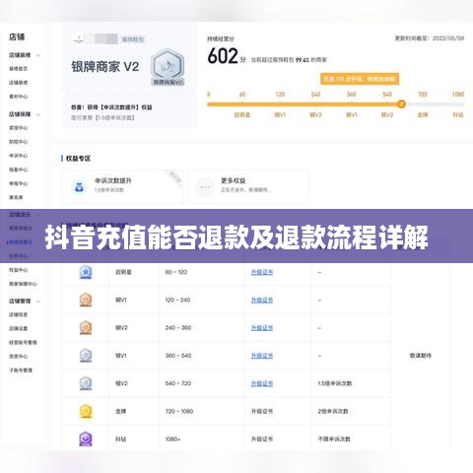
Task: Open 店铺信息 in the sidebar
Action: pos(19,314)
